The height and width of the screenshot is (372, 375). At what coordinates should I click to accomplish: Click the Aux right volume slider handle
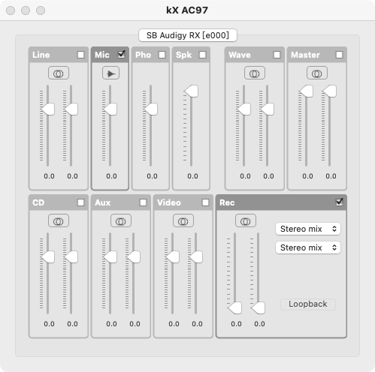[134, 257]
